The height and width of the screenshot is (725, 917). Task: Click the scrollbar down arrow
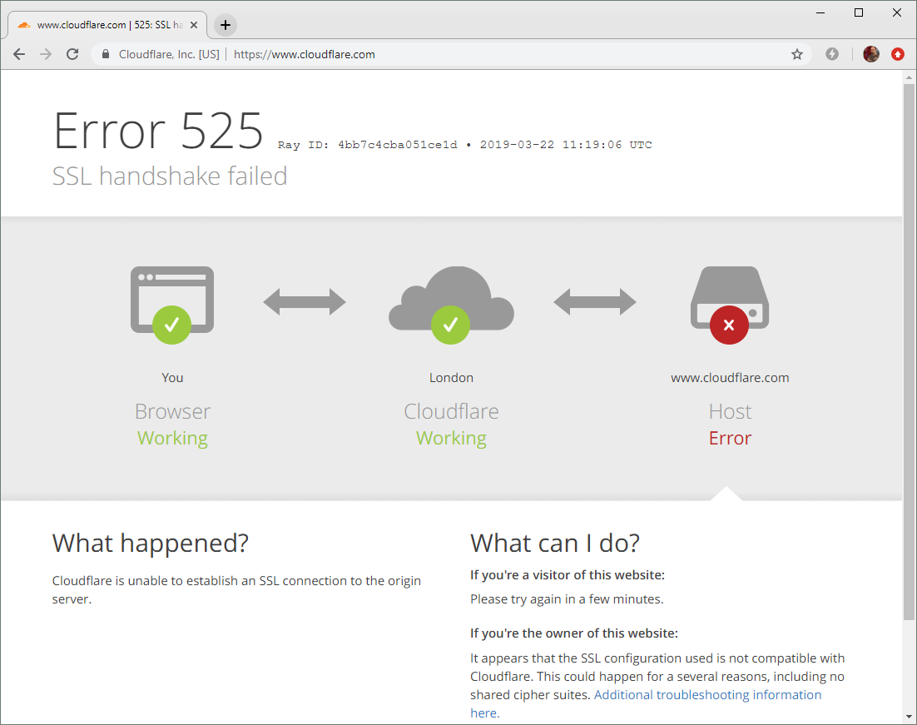point(909,717)
